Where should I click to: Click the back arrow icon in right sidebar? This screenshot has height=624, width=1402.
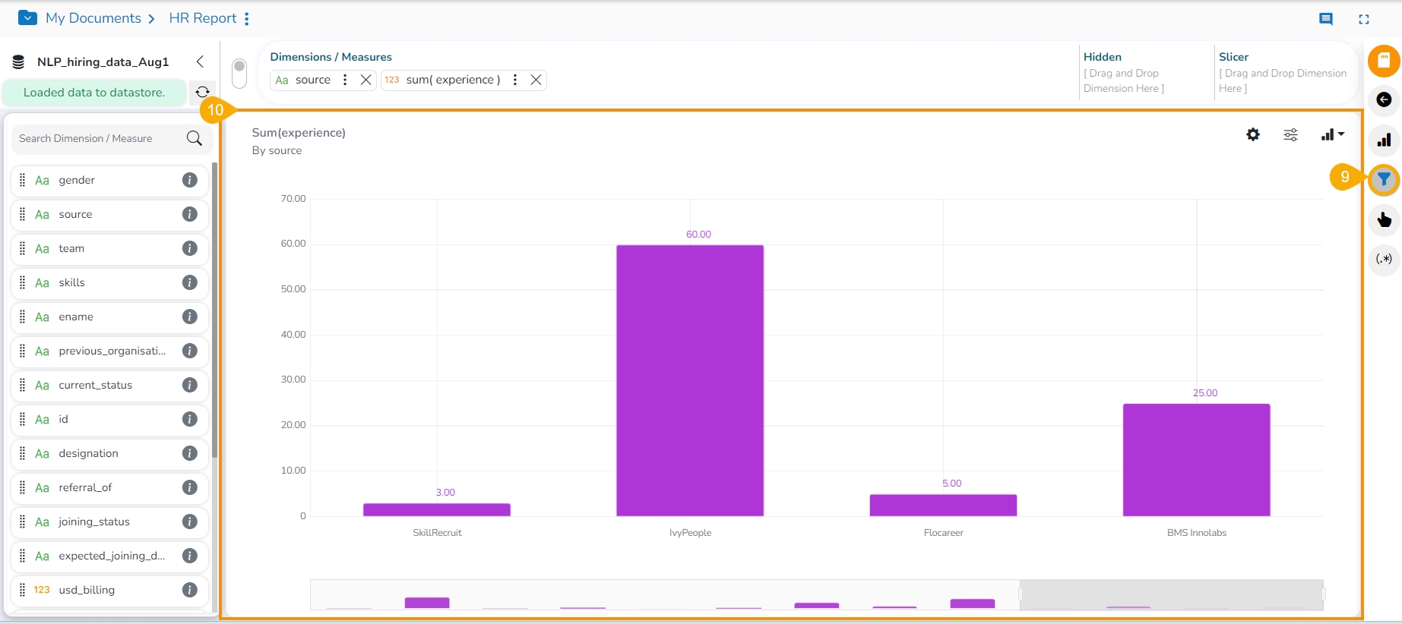[1384, 100]
